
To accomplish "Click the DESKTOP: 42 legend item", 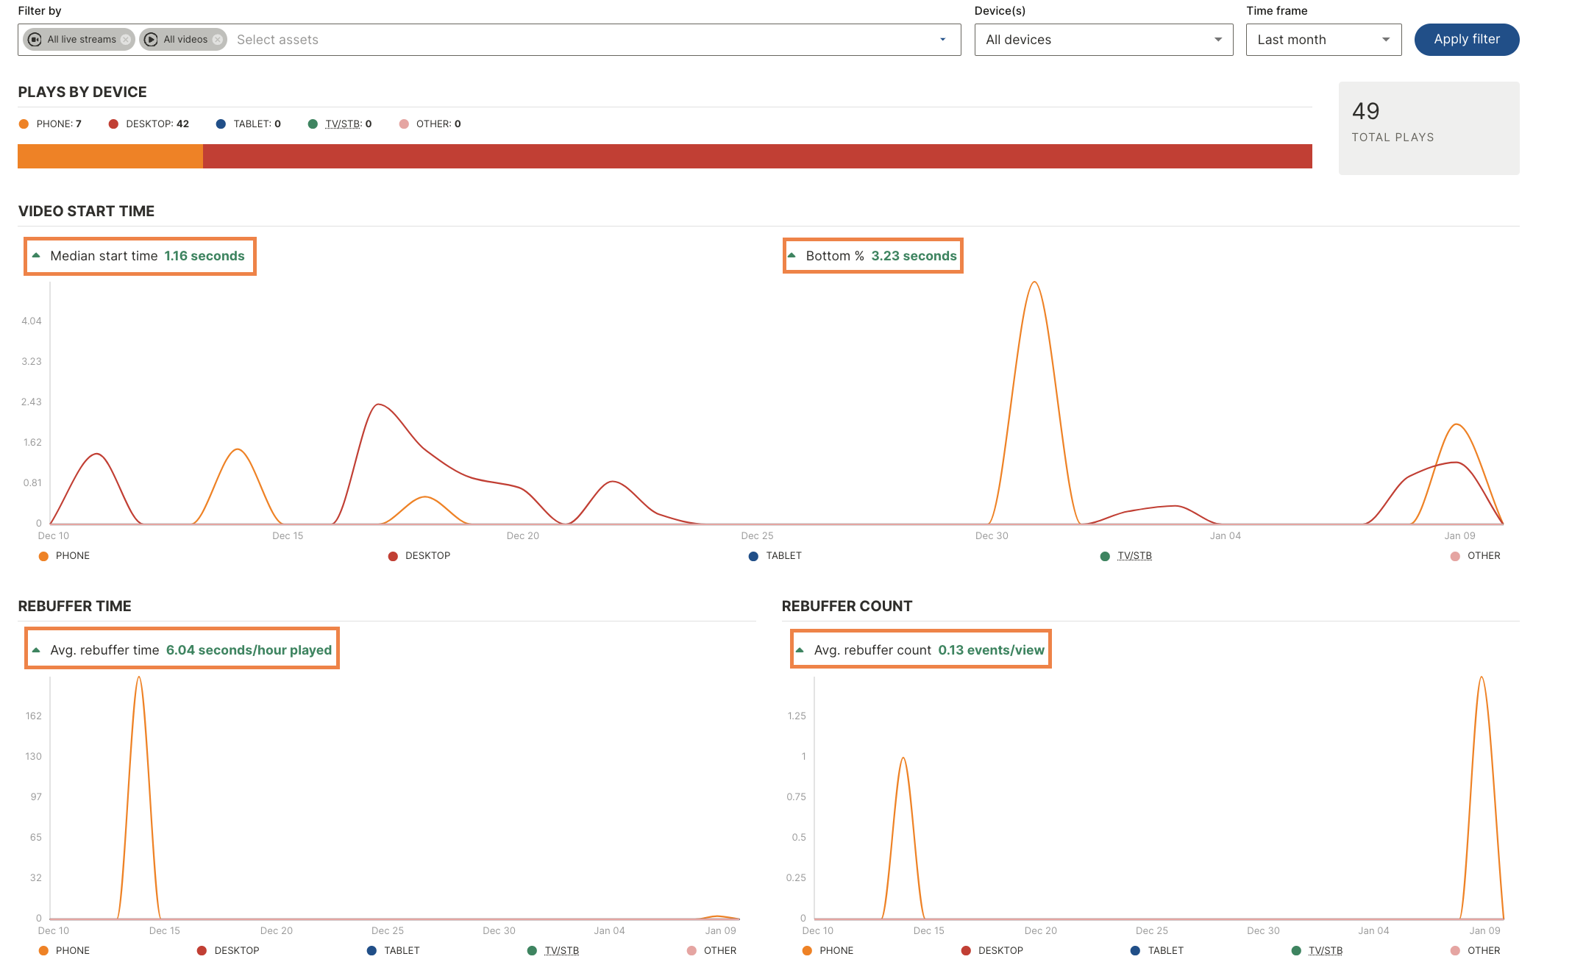I will (149, 124).
